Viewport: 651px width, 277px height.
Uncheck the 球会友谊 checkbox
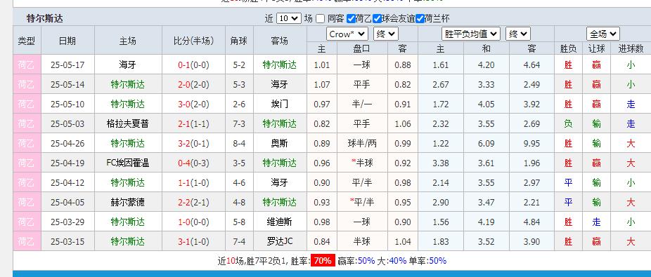(377, 19)
